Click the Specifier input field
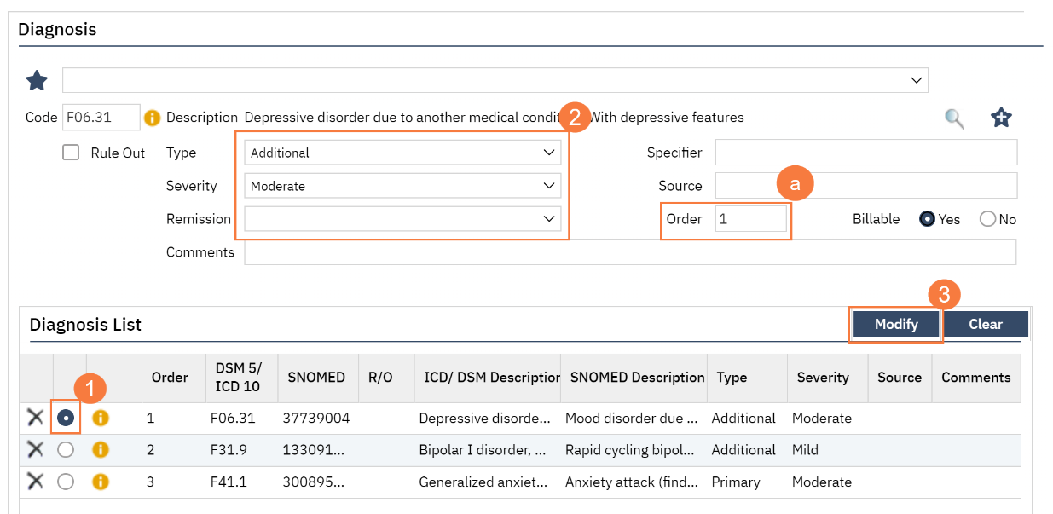The height and width of the screenshot is (514, 1053). (866, 153)
